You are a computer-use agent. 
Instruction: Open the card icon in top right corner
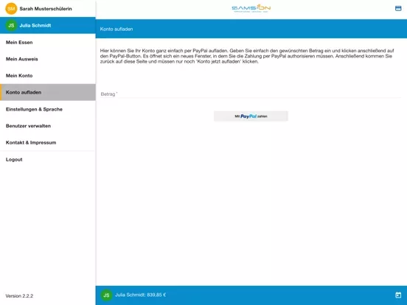click(398, 9)
